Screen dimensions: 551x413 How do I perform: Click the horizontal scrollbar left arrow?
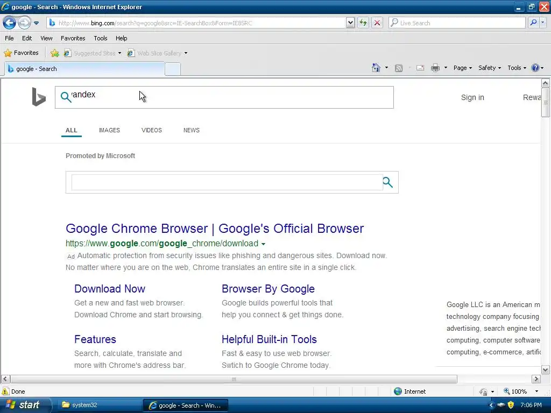5,379
